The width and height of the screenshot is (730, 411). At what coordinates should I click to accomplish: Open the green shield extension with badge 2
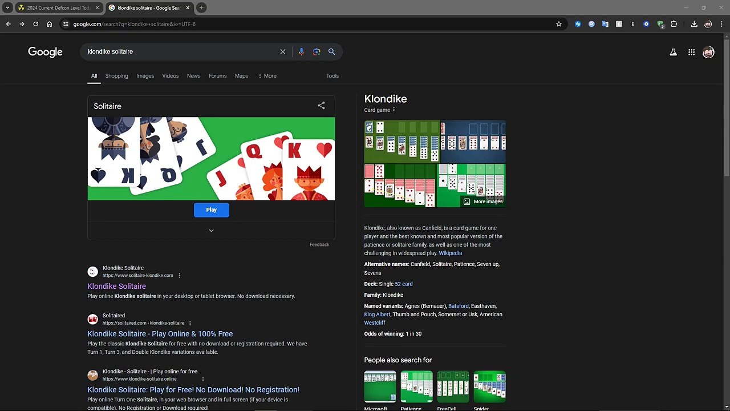(660, 25)
